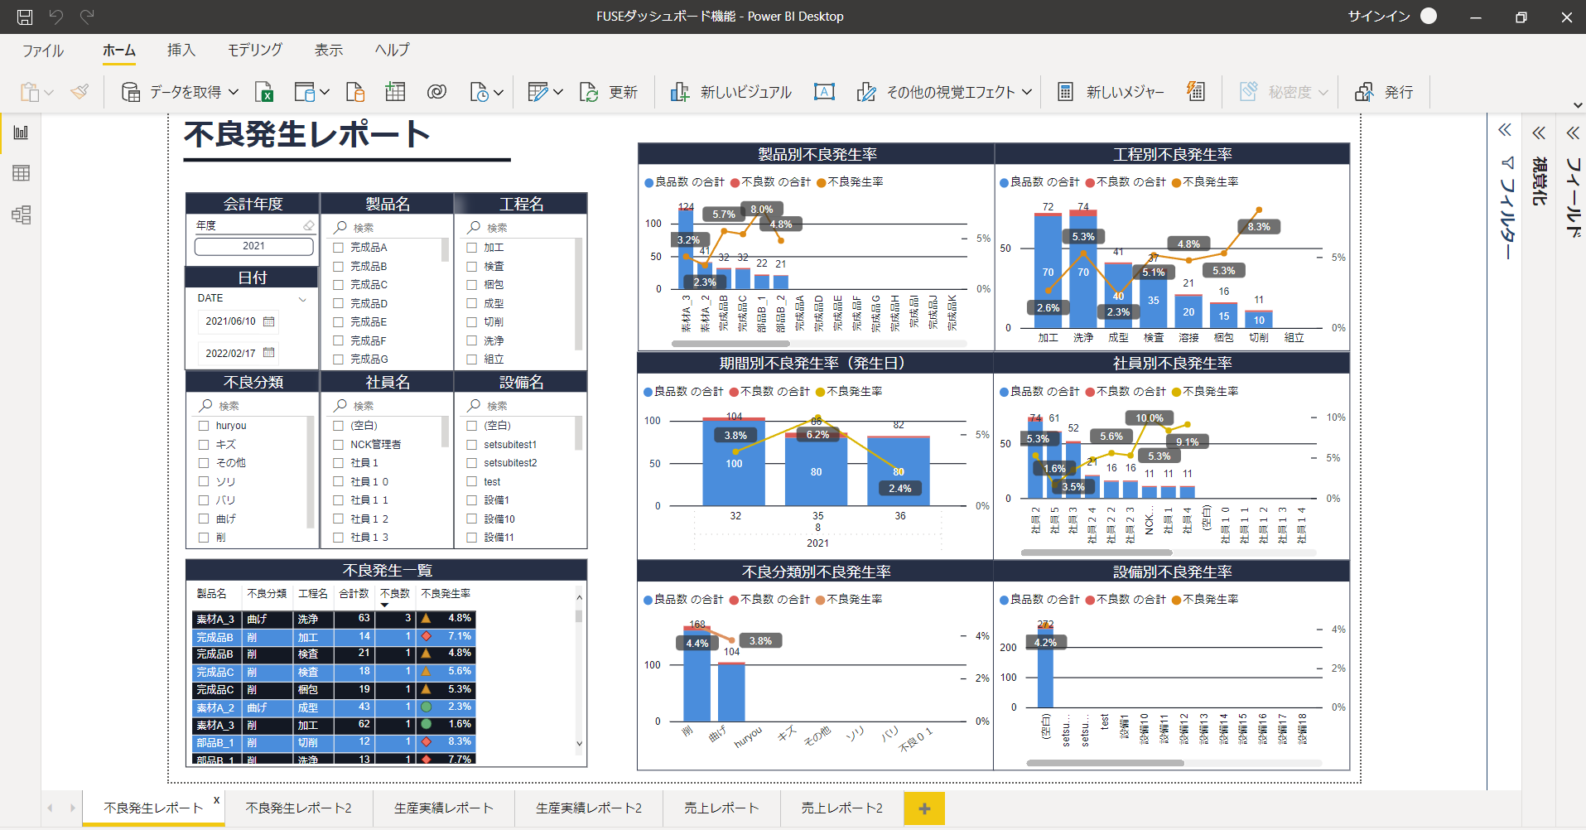Open the Report view in left sidebar

click(22, 133)
